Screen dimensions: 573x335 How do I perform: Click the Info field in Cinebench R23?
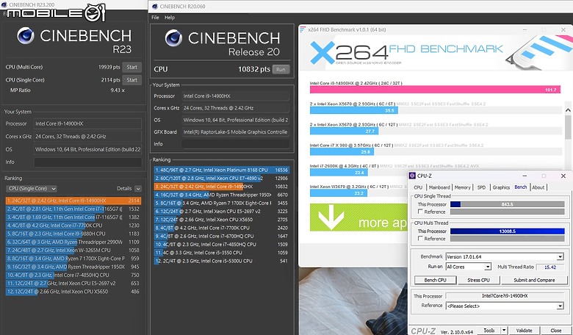[x=87, y=162]
